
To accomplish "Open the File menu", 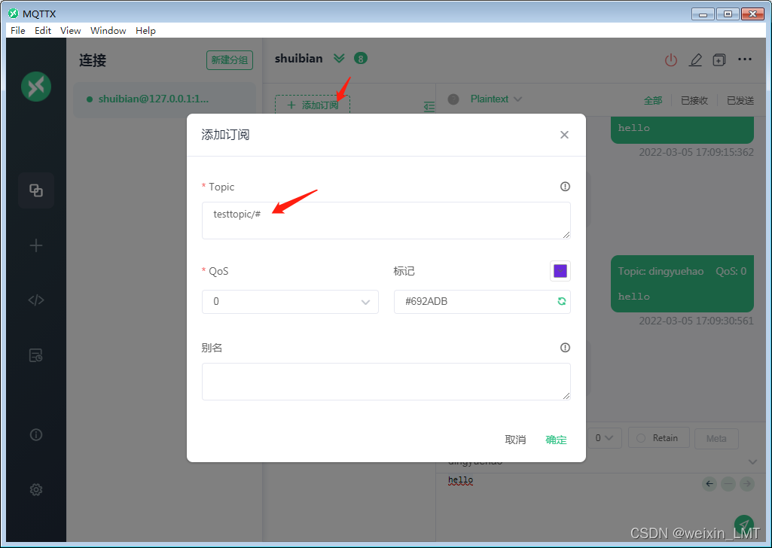I will (18, 31).
